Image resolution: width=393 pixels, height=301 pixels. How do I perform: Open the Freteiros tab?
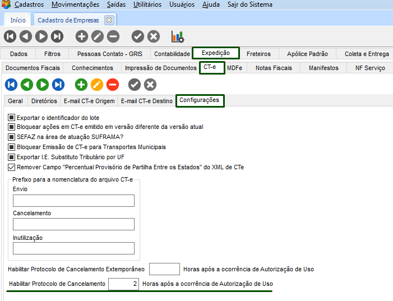click(x=258, y=54)
